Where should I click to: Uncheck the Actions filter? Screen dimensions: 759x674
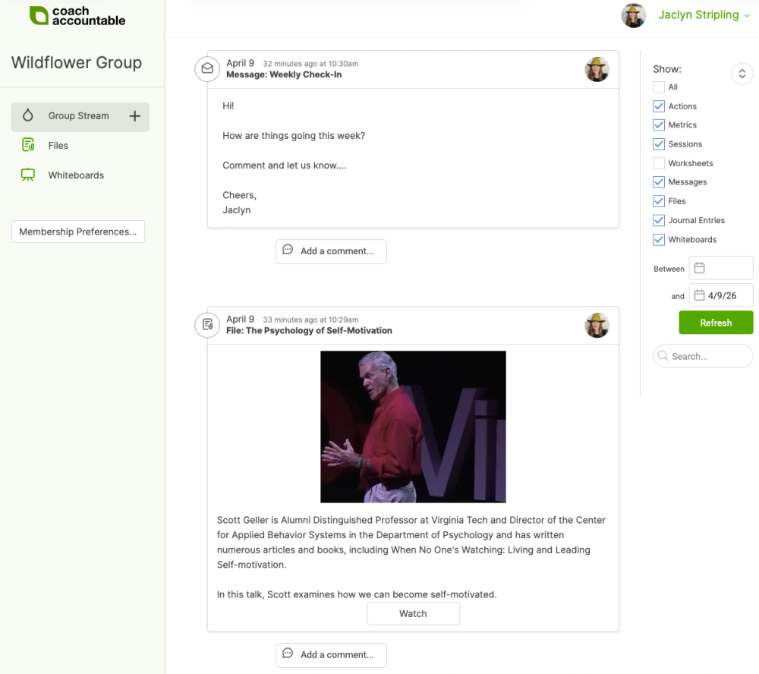click(x=658, y=106)
